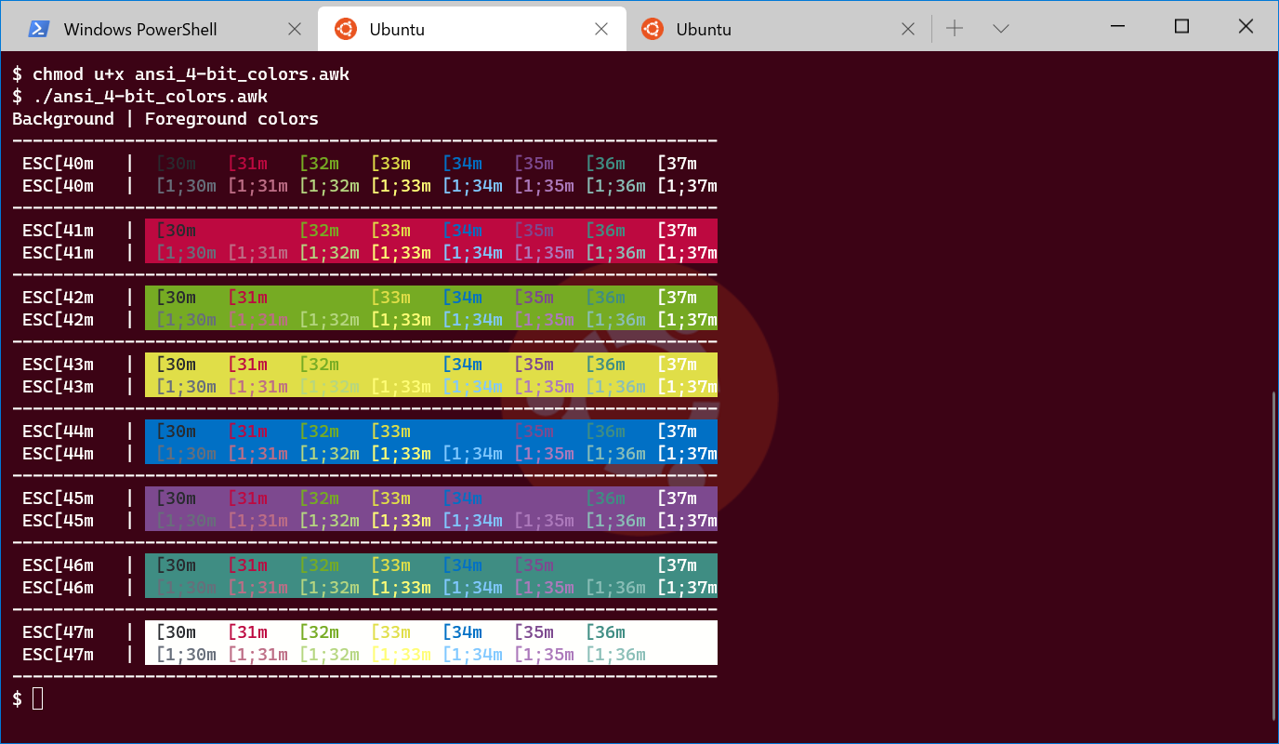
Task: Click [1;31m on the teal ESC[46m background
Action: 257,588
